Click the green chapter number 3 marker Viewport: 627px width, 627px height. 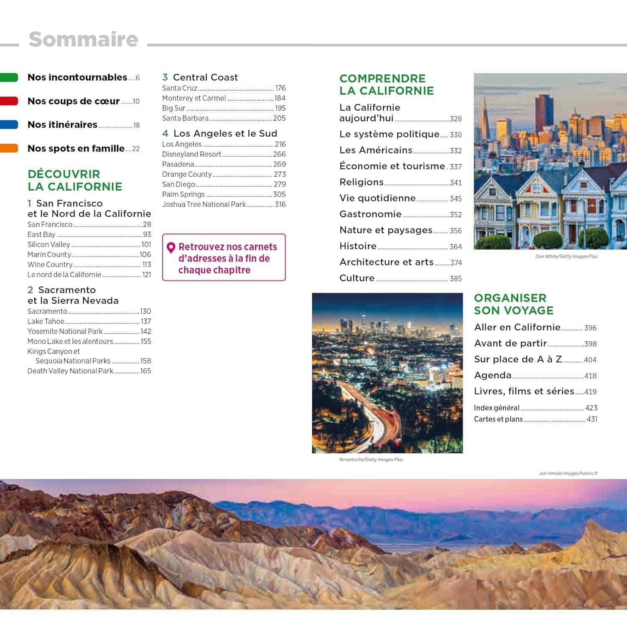click(x=165, y=77)
